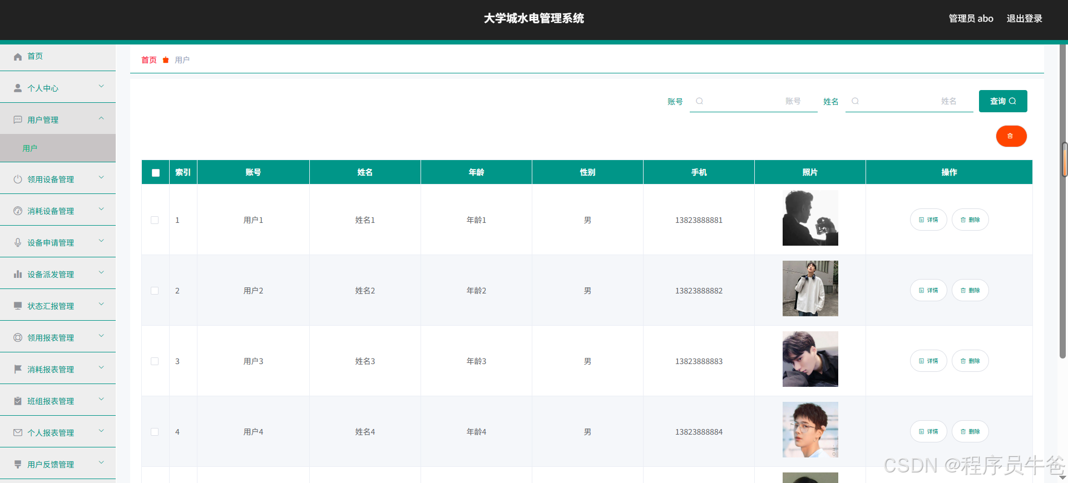The width and height of the screenshot is (1068, 483).
Task: Expand the 消耗设备管理 chevron
Action: (x=101, y=210)
